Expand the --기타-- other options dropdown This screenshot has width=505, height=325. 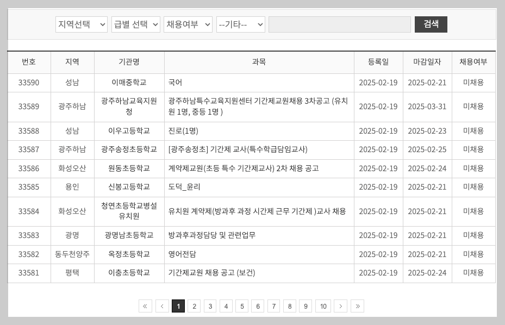(x=241, y=24)
